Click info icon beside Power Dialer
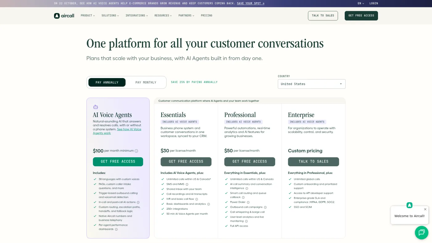Screen dimensions: 432x243 [248, 202]
